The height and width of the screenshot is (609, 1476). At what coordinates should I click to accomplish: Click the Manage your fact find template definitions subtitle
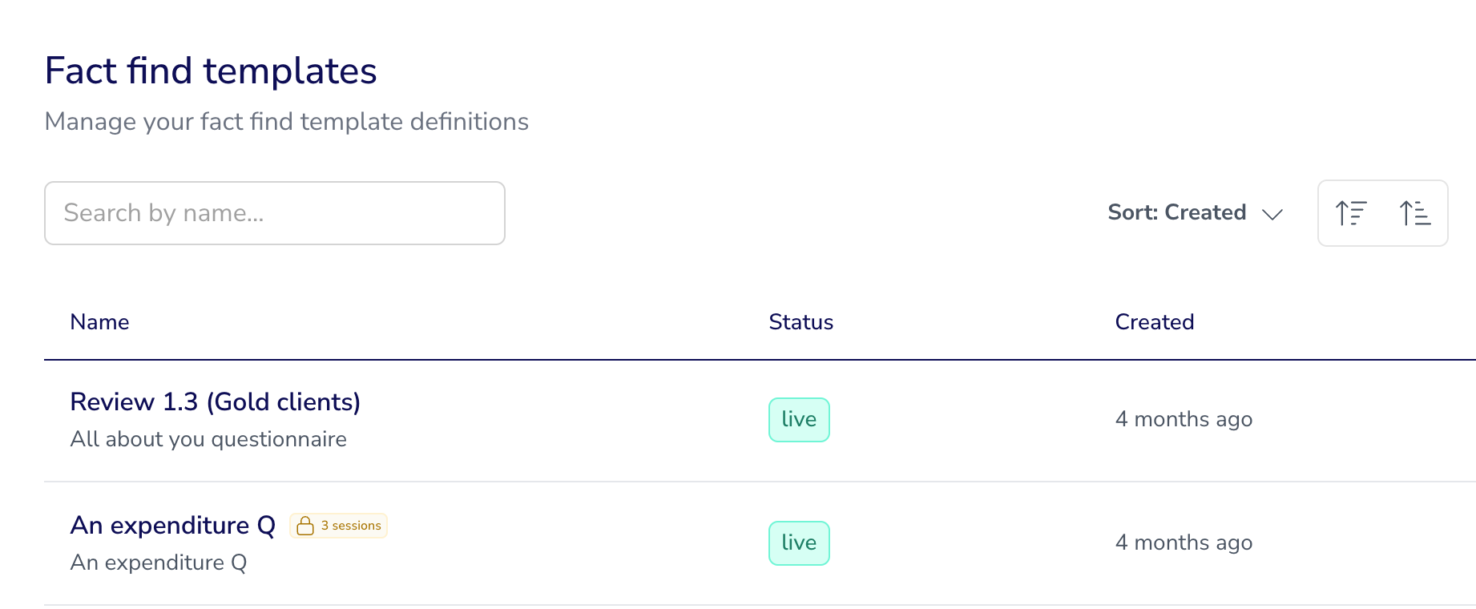pyautogui.click(x=287, y=121)
